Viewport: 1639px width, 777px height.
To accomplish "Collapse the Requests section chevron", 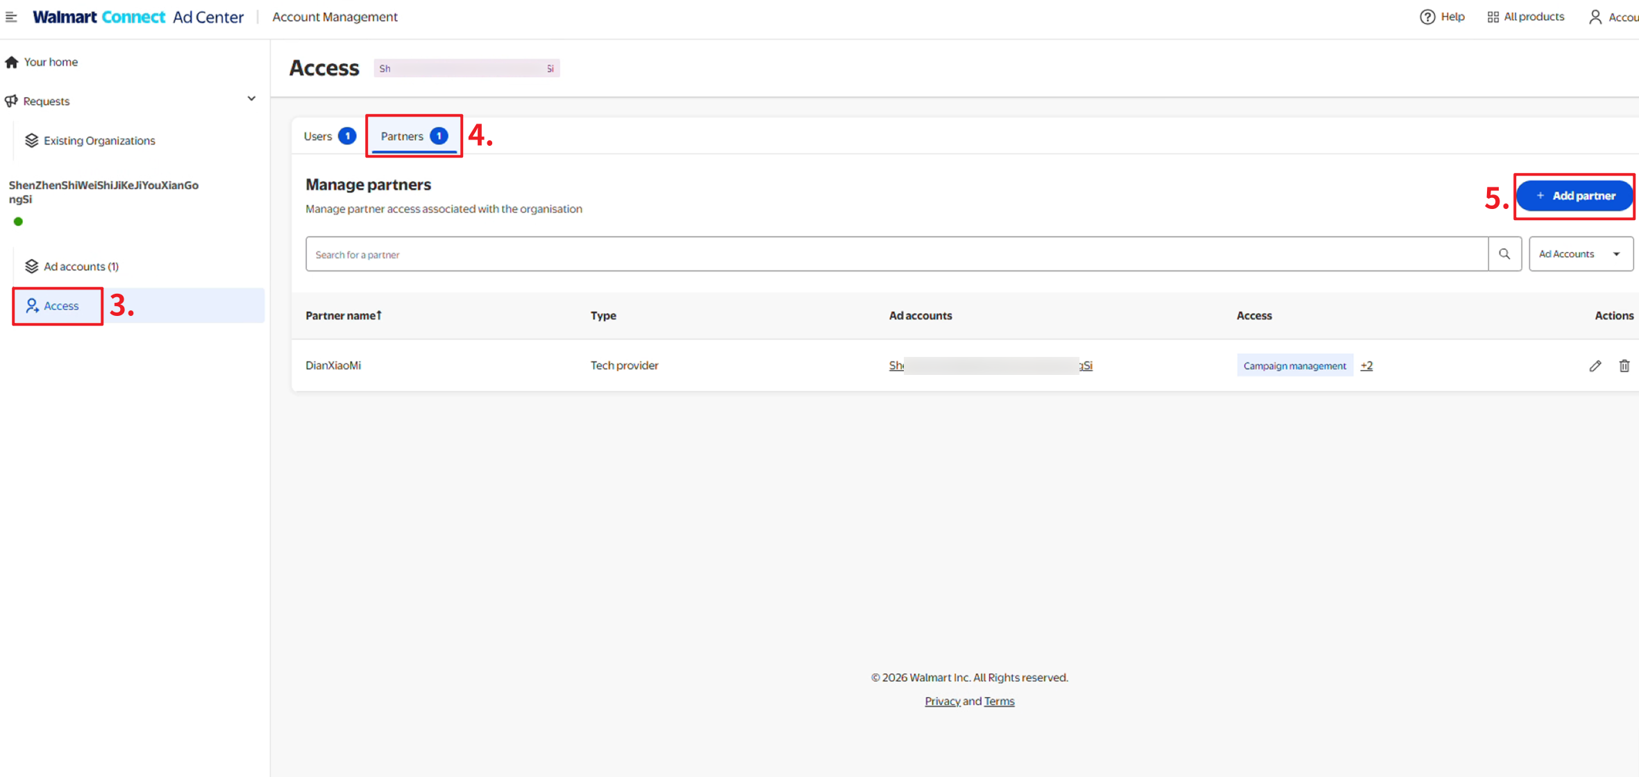I will coord(251,99).
